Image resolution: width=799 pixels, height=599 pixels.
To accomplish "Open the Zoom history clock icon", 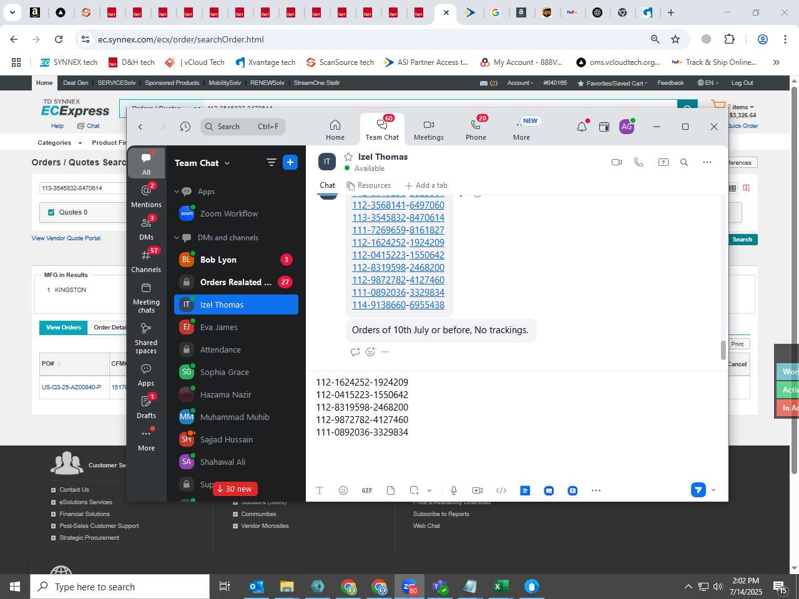I will pyautogui.click(x=185, y=127).
